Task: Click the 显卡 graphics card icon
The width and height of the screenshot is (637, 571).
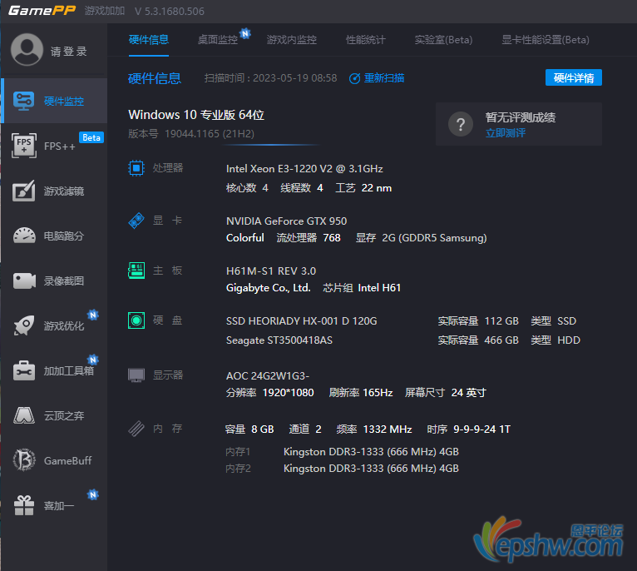Action: pyautogui.click(x=136, y=221)
